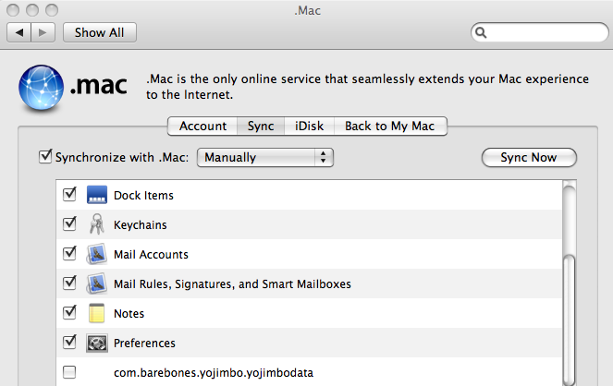Go back with the left arrow

[x=19, y=32]
